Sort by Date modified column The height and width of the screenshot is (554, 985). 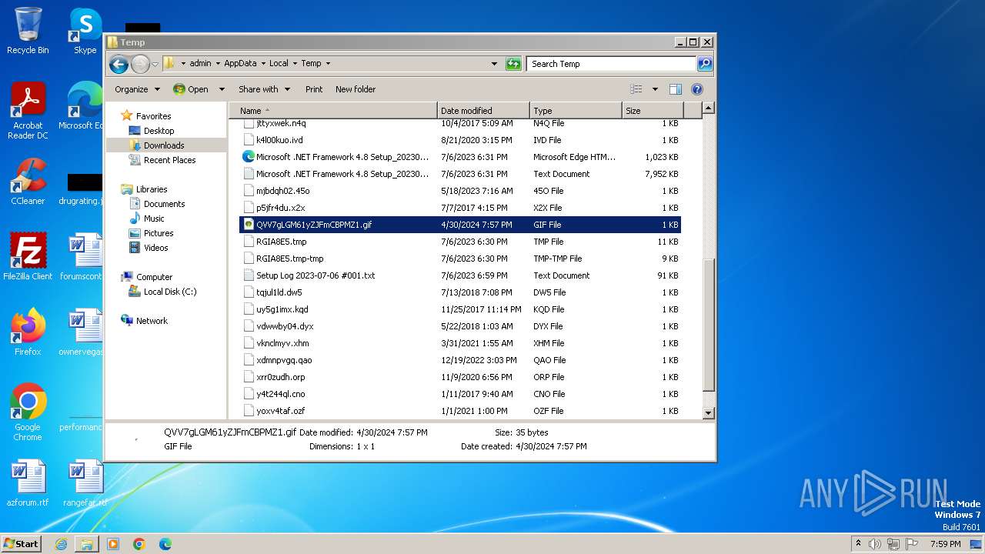(x=483, y=111)
